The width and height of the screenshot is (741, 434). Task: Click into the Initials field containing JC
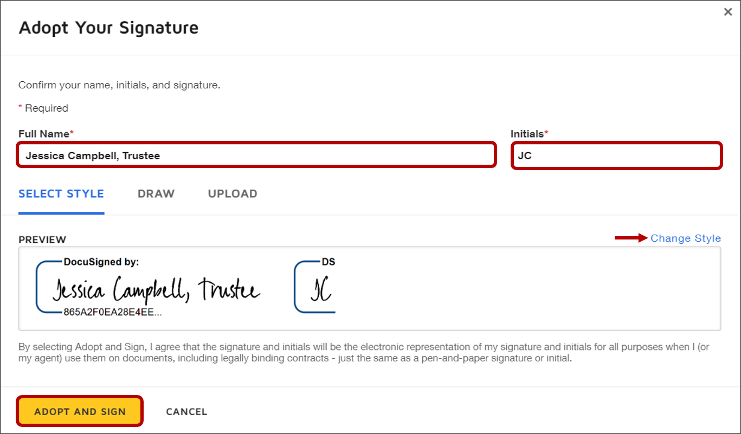[616, 156]
